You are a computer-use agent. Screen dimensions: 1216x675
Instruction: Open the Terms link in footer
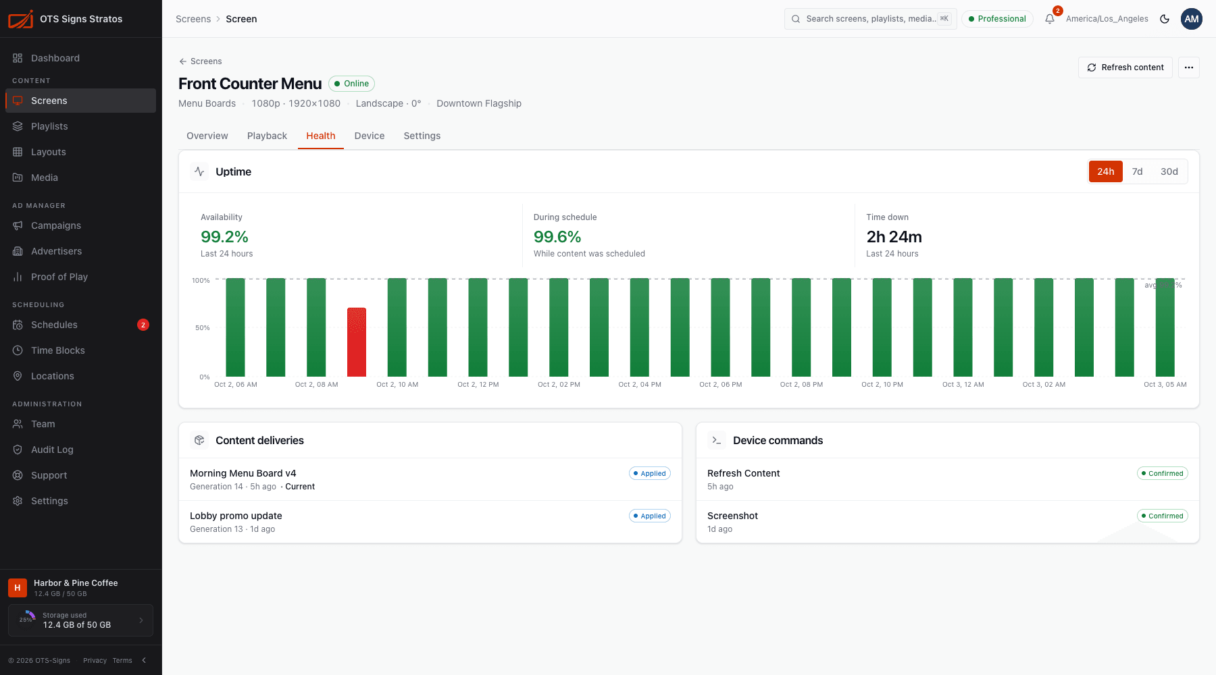tap(122, 660)
